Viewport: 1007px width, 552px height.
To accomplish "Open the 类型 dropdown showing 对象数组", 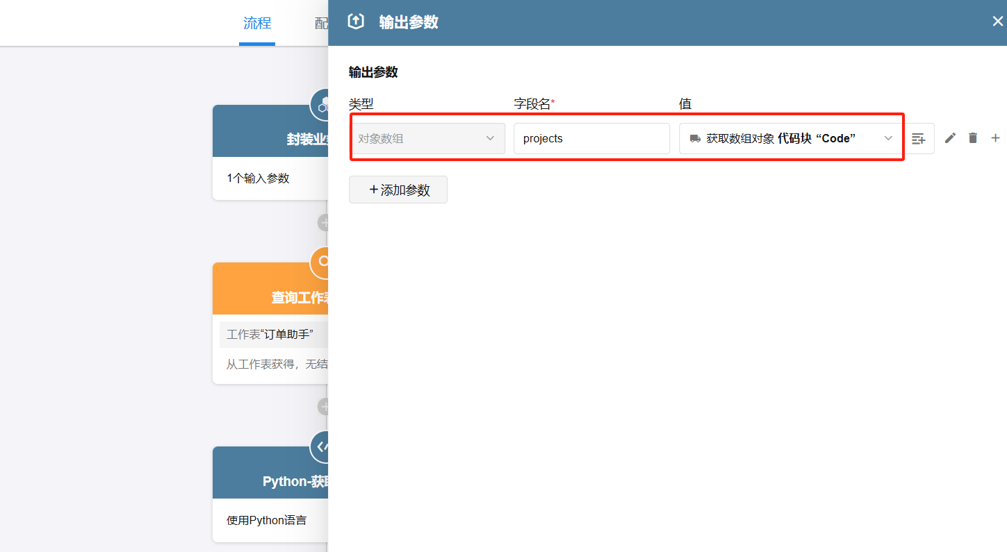I will click(x=427, y=138).
